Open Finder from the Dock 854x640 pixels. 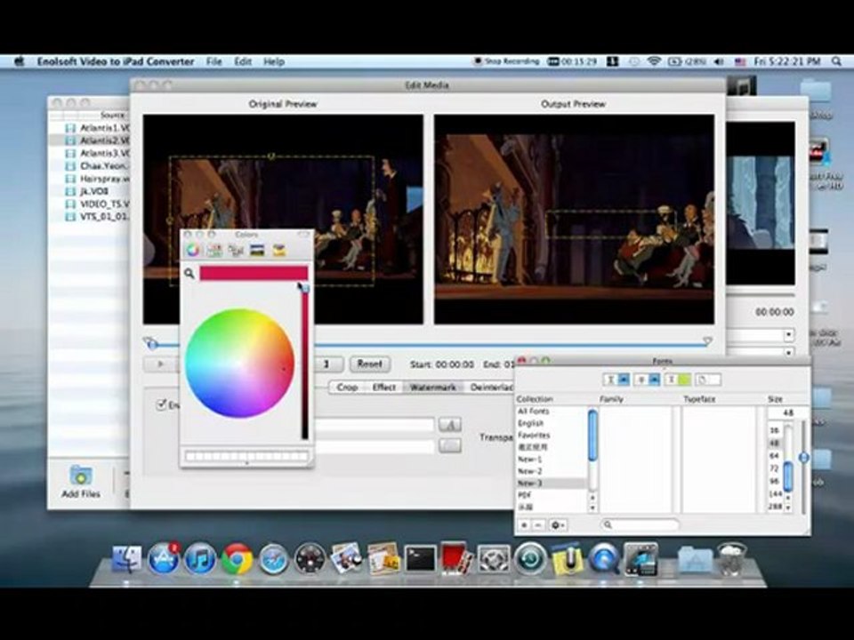point(126,559)
